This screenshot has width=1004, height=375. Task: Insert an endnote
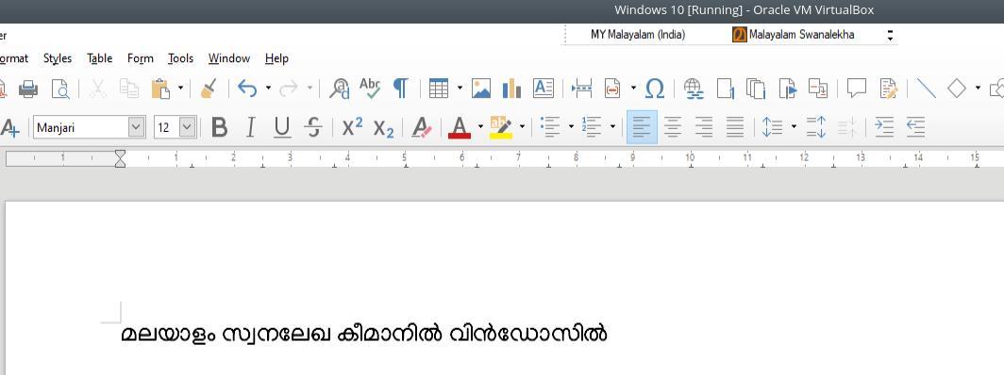tap(756, 89)
